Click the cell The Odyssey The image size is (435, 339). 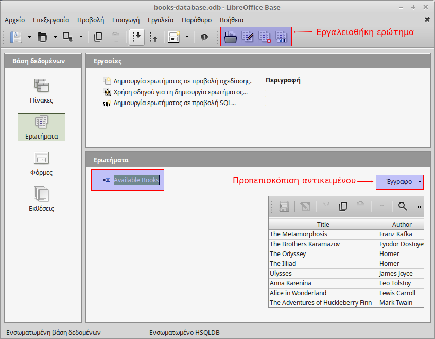(x=323, y=254)
